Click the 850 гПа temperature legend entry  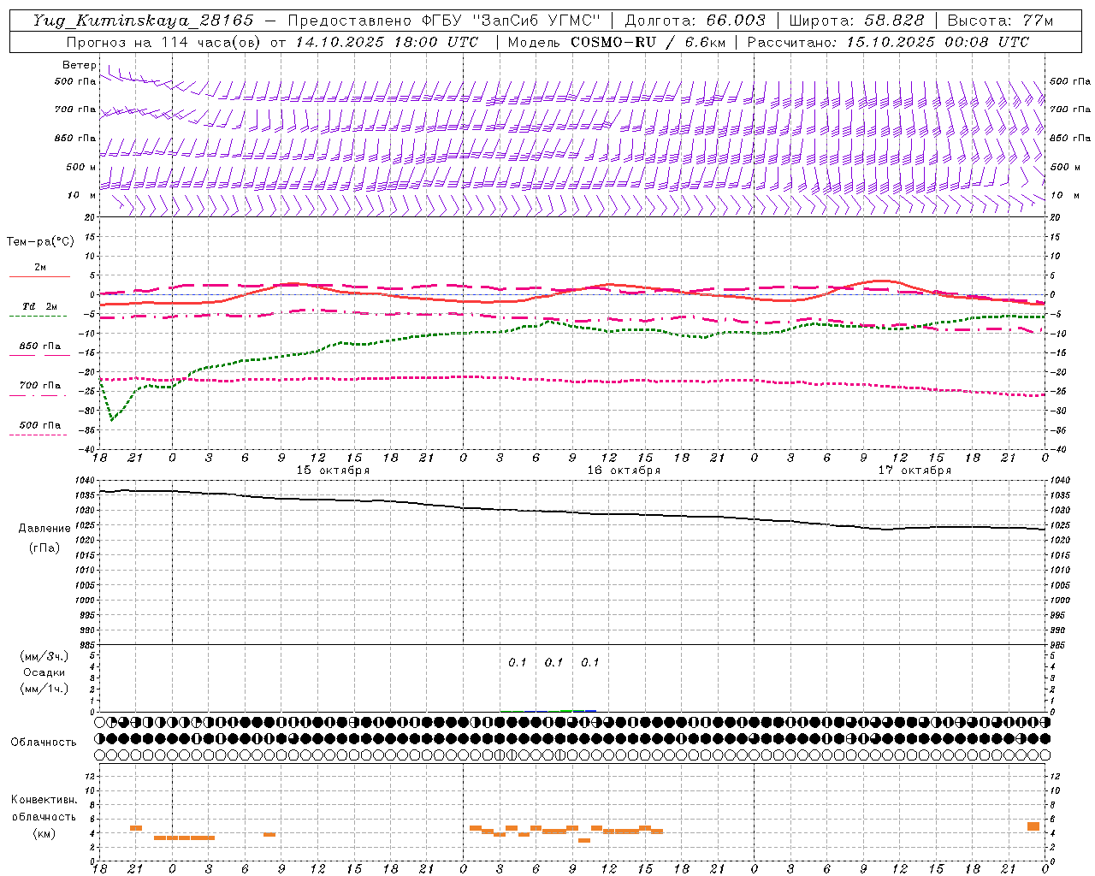tap(40, 346)
